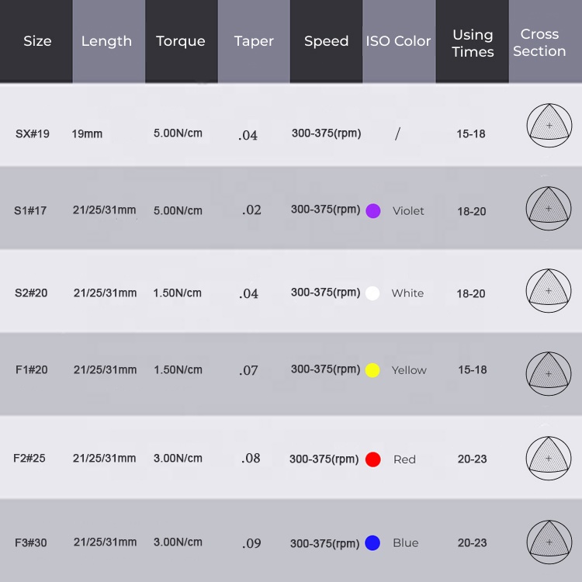
Task: Click the S1#17 cross section icon
Action: click(549, 208)
